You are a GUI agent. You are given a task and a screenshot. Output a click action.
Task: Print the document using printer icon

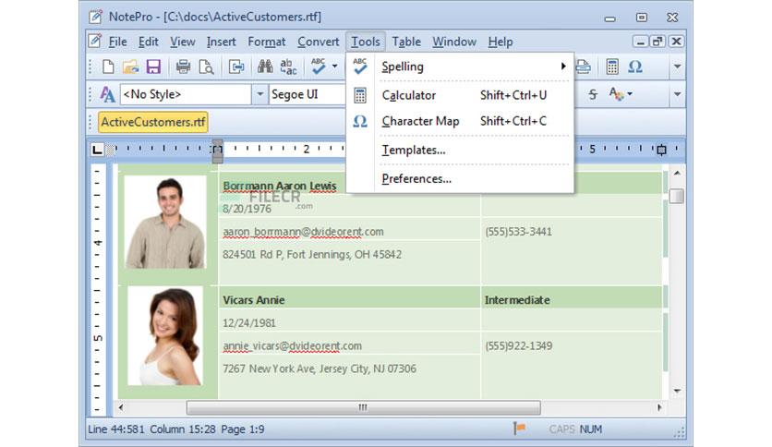183,66
